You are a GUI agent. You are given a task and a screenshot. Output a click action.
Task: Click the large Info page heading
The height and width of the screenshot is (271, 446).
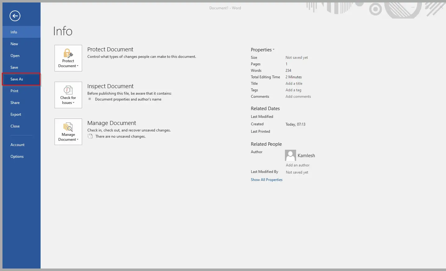pyautogui.click(x=63, y=31)
